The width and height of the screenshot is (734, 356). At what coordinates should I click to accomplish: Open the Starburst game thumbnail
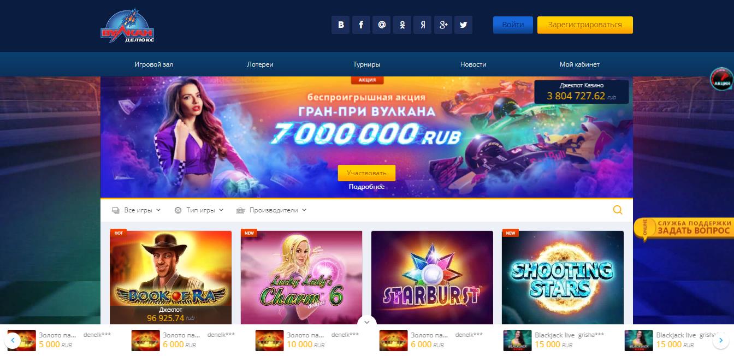(x=432, y=278)
